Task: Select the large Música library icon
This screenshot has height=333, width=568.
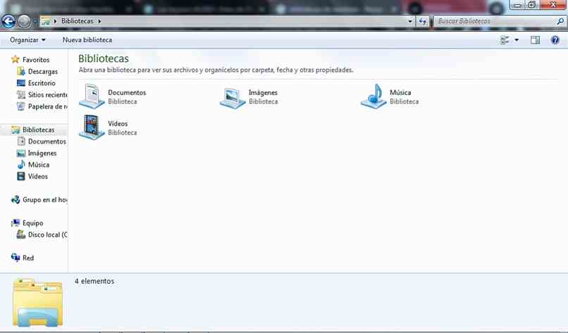Action: pos(373,96)
